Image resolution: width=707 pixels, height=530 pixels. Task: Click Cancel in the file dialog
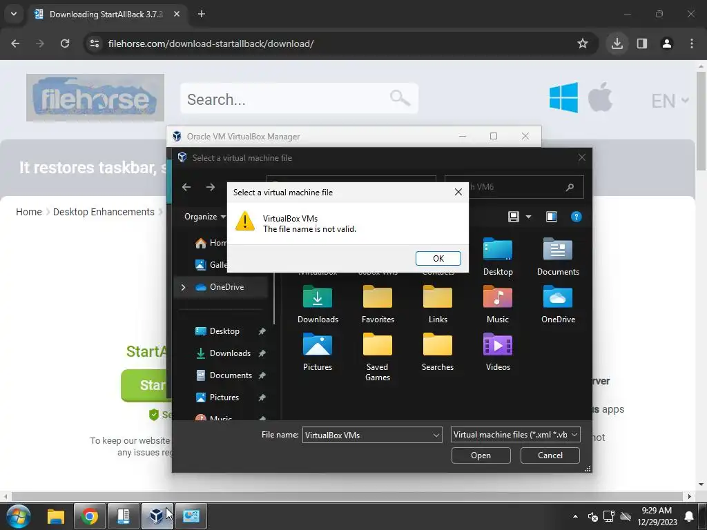550,455
